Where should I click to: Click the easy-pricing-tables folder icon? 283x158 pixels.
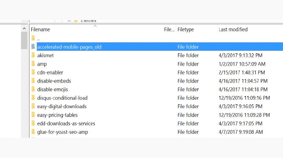tap(33, 115)
